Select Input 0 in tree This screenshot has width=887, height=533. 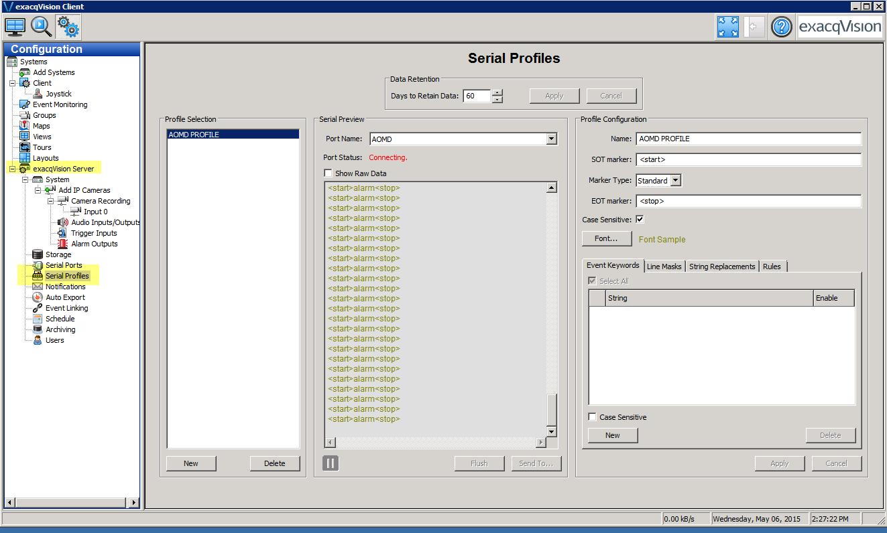[95, 212]
